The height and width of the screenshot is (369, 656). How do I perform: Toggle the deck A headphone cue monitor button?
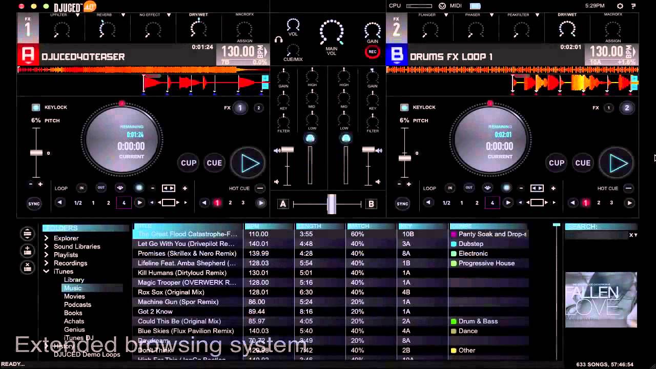pyautogui.click(x=310, y=138)
